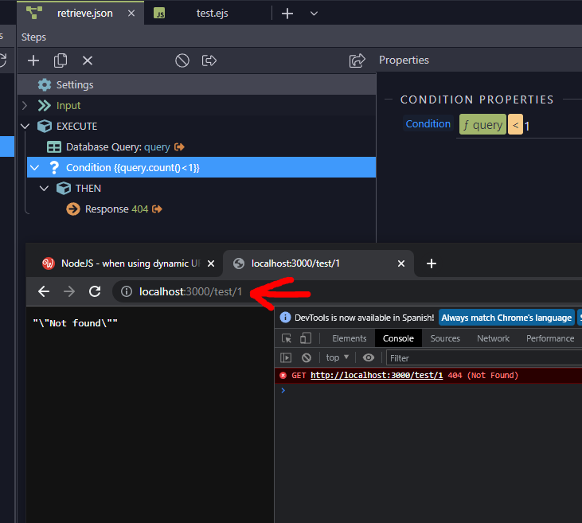Click the console Filter field
This screenshot has height=523, width=582.
tap(484, 358)
